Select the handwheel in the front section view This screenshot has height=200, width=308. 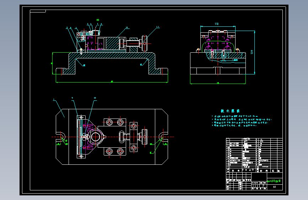coord(145,43)
